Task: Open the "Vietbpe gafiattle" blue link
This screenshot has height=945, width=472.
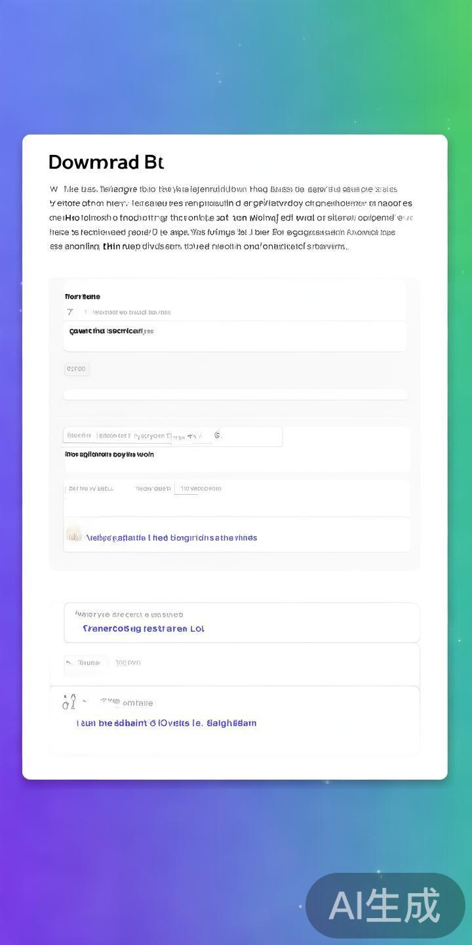Action: (171, 538)
